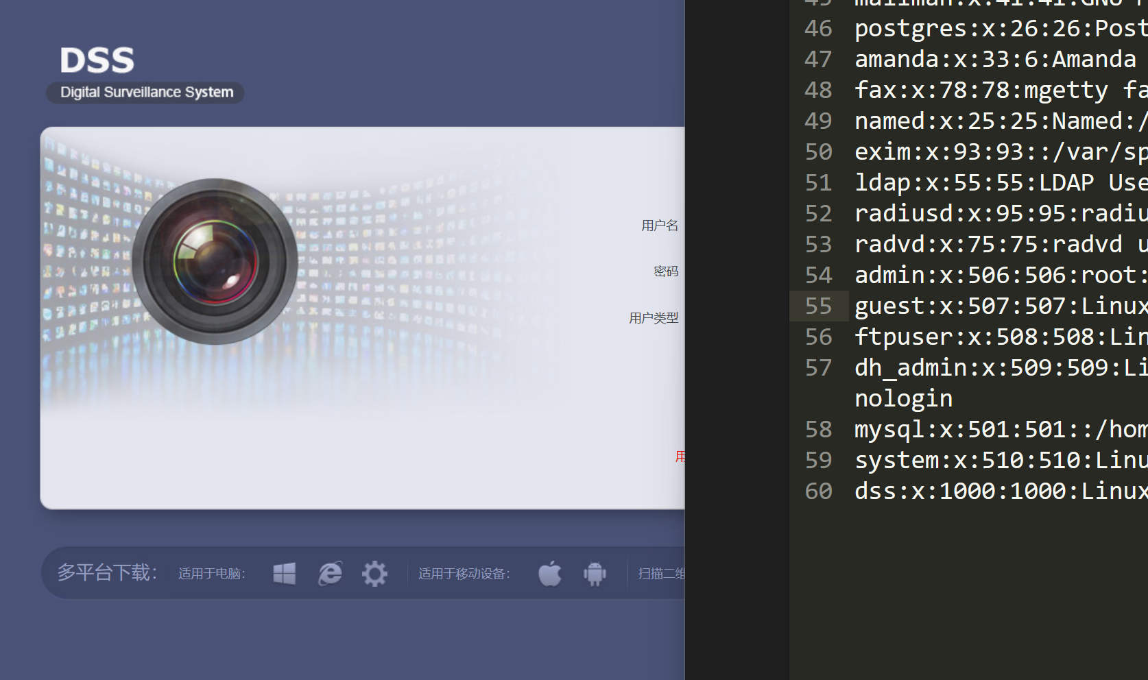Viewport: 1148px width, 680px height.
Task: Click line 57 dh_admin entry in editor
Action: pyautogui.click(x=1001, y=367)
